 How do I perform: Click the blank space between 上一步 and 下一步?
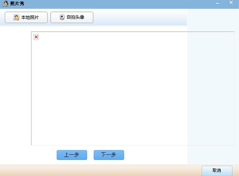pos(90,155)
